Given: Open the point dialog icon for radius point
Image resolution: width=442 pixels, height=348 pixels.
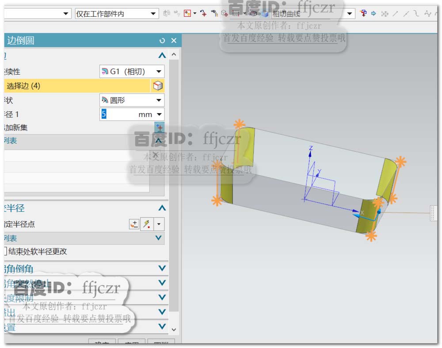Looking at the screenshot, I should 134,224.
